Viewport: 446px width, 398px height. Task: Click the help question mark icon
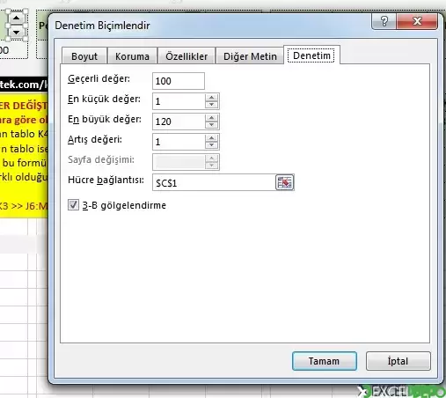384,21
